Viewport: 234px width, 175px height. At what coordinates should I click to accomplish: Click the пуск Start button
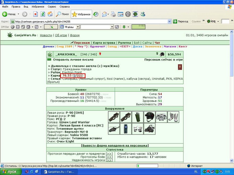[11, 172]
